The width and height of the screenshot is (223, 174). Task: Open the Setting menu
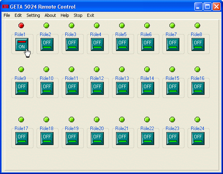[33, 15]
